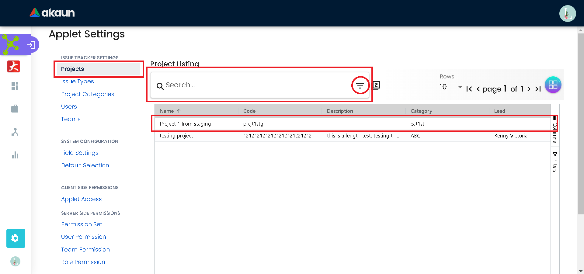Click lead cell 'Kenny Victoria'

[511, 136]
